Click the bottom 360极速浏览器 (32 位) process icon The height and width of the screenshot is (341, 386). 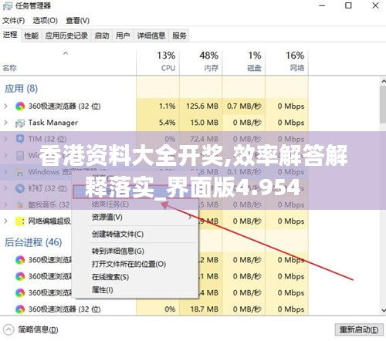click(20, 309)
